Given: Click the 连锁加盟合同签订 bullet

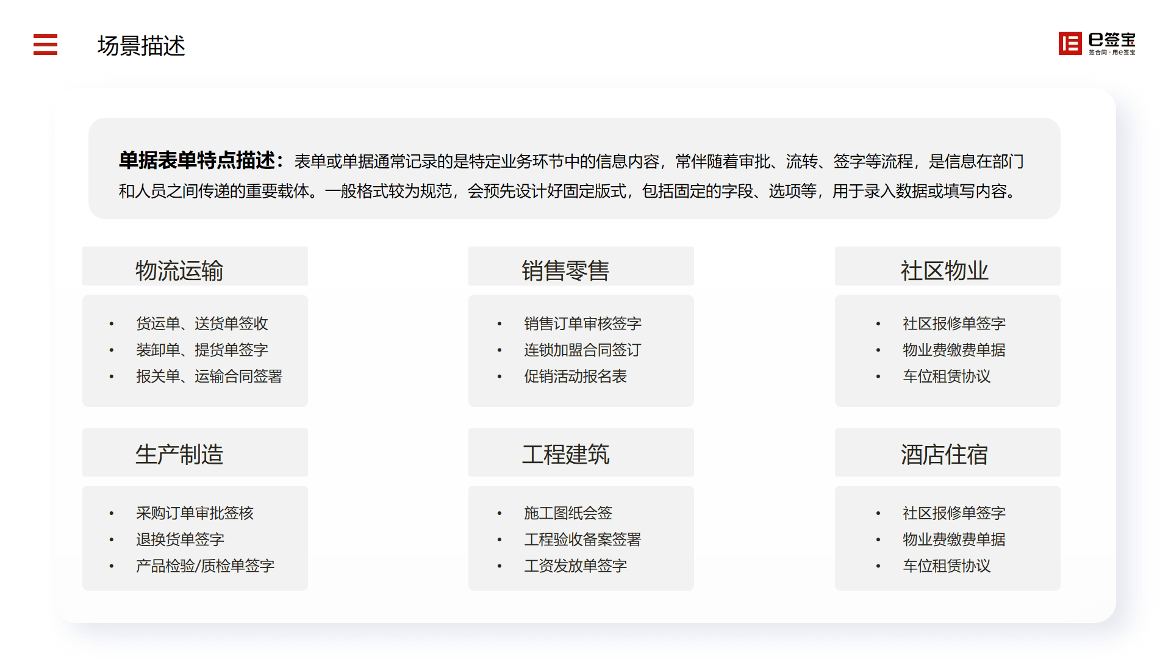Looking at the screenshot, I should point(582,350).
